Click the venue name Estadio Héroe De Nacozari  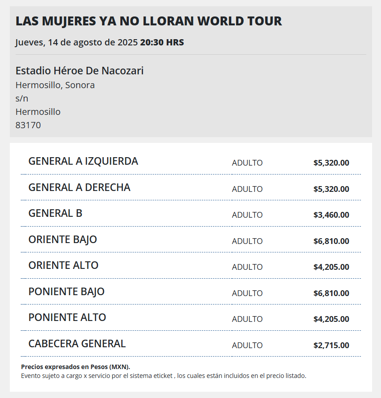[79, 71]
